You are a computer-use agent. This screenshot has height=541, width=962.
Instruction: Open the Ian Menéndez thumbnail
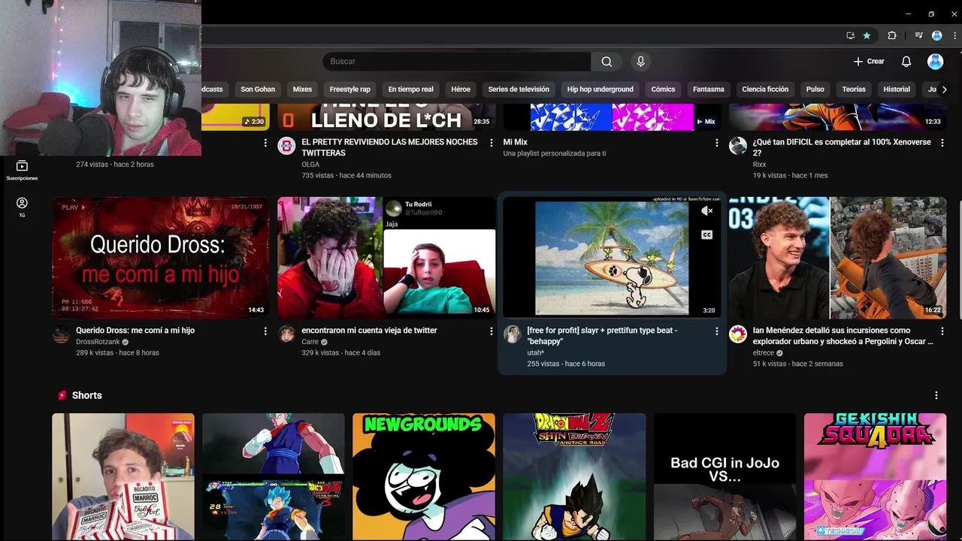[837, 258]
